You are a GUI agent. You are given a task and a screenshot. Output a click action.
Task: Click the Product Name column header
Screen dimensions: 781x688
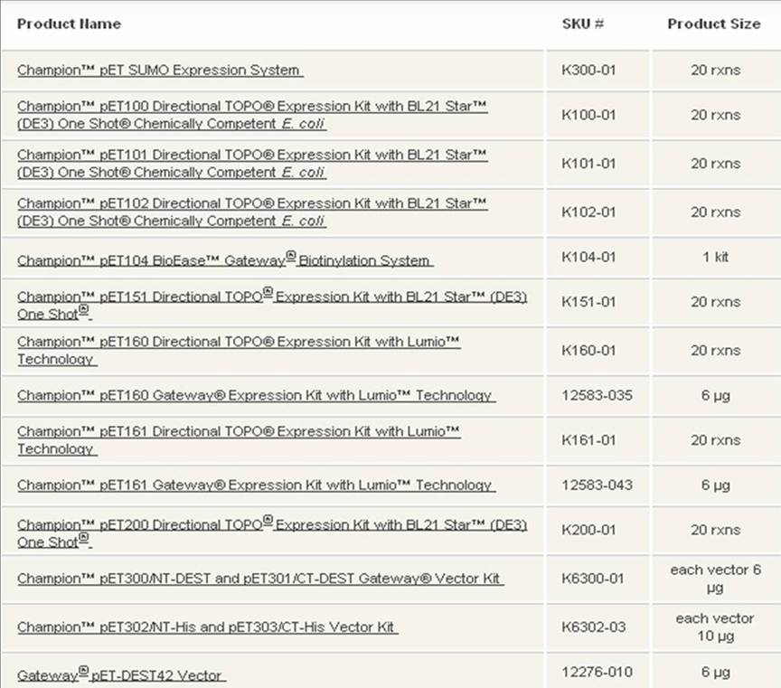(x=69, y=24)
